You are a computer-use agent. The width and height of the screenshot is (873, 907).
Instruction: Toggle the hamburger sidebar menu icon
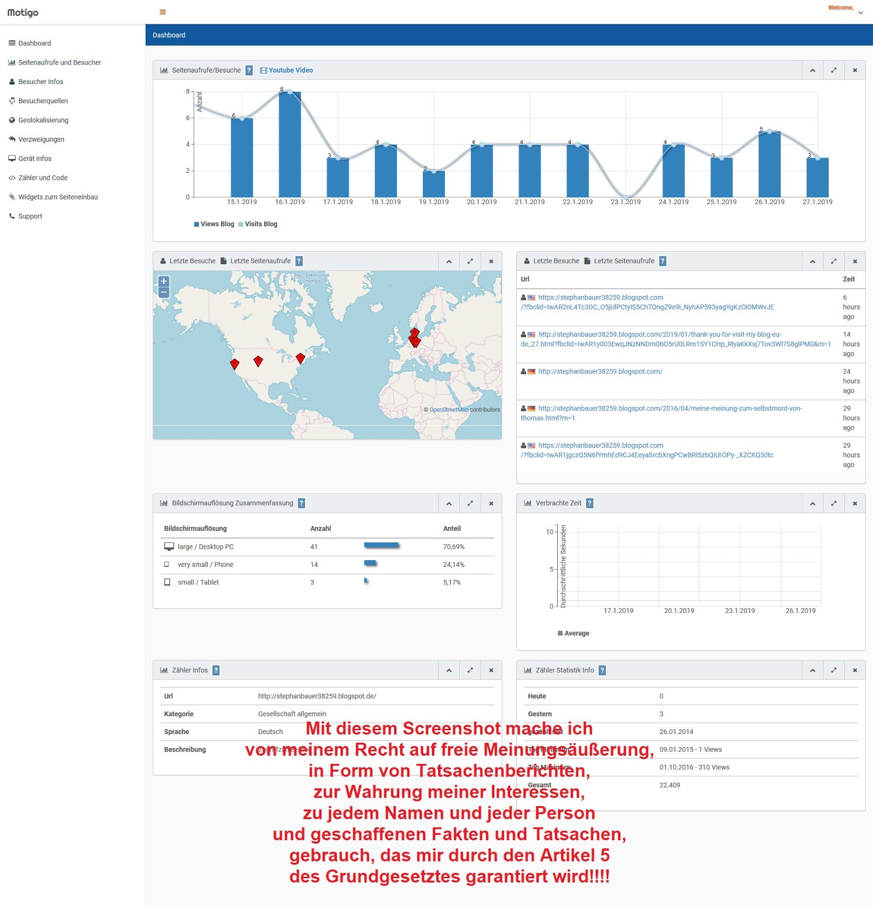pyautogui.click(x=163, y=12)
